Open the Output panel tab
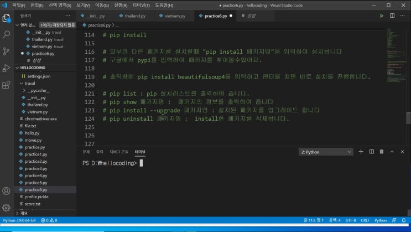Image resolution: width=411 pixels, height=232 pixels. tap(100, 152)
